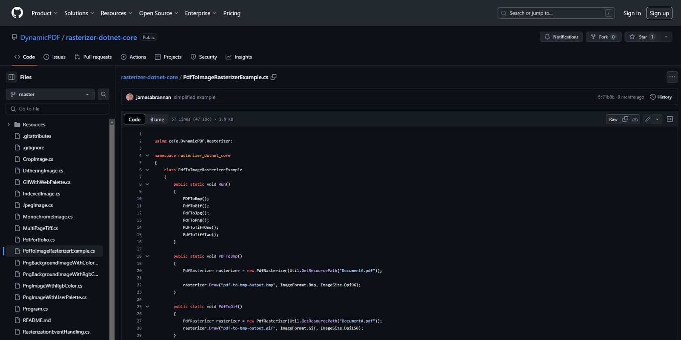The image size is (681, 340).
Task: Collapse the PDFToBmp method on line 18
Action: [147, 256]
